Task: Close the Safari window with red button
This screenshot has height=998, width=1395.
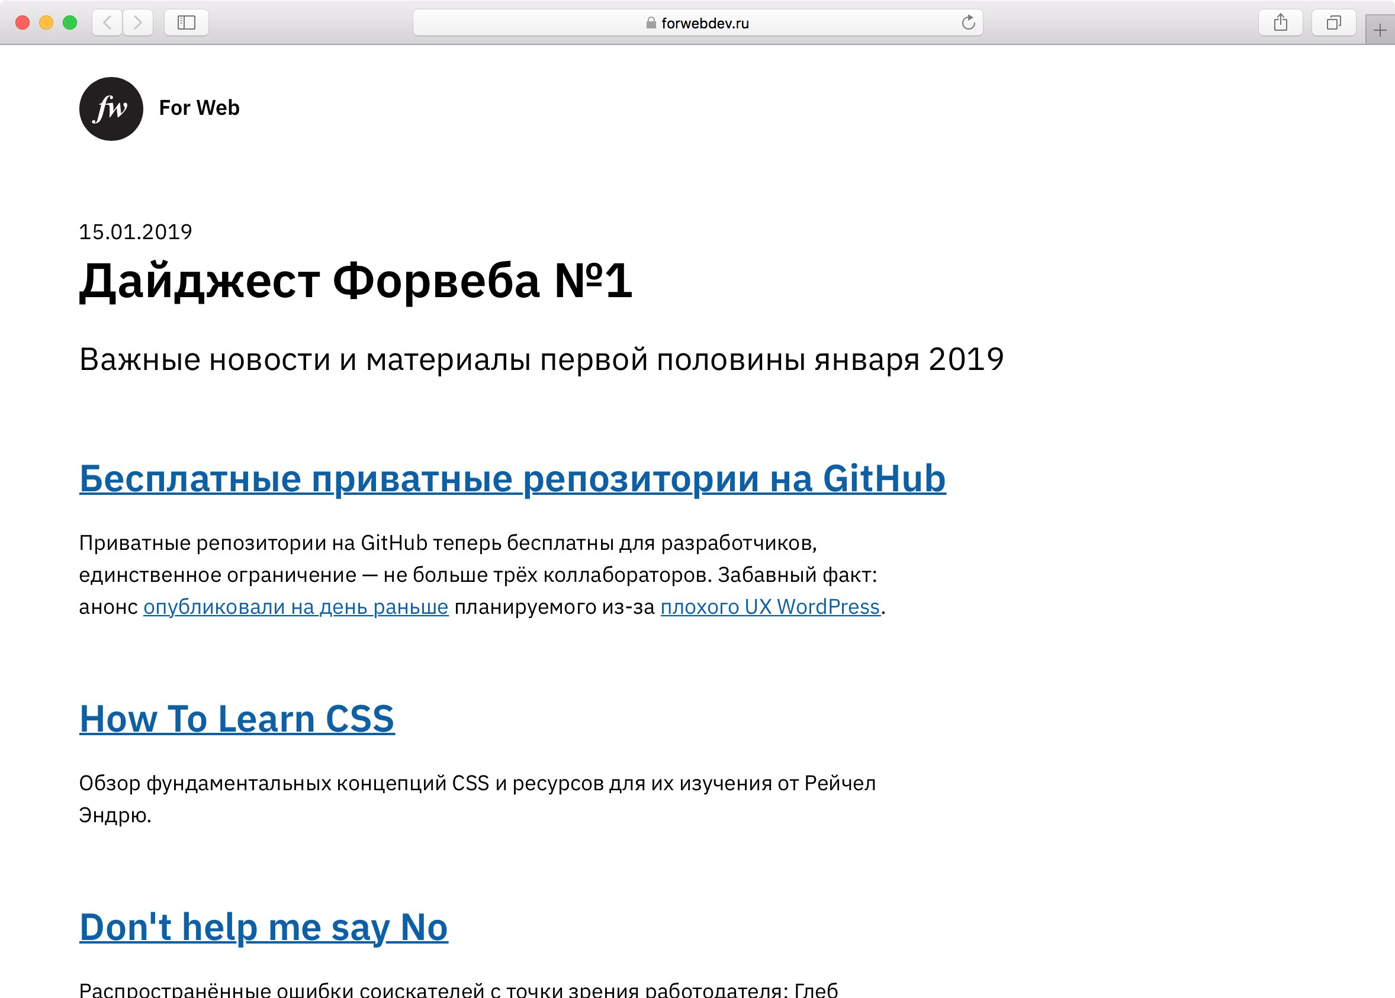Action: [x=22, y=22]
